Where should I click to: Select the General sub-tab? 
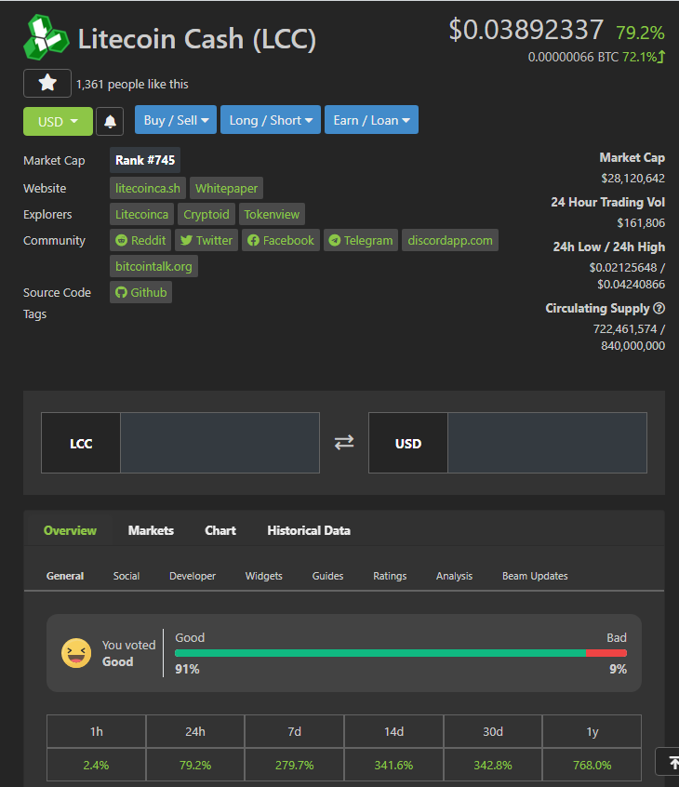(65, 576)
